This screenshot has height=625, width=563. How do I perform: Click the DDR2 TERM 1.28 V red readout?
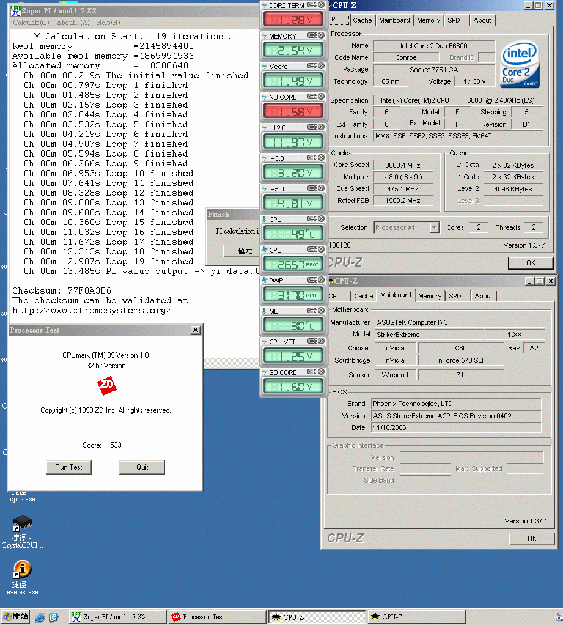click(x=293, y=19)
